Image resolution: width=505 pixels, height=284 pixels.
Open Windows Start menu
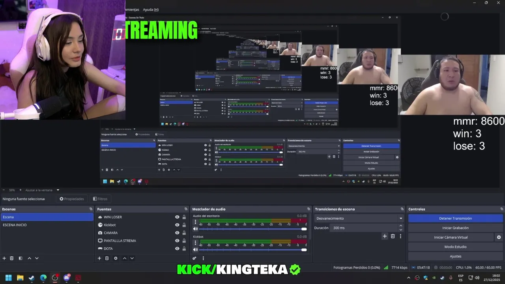coord(8,278)
